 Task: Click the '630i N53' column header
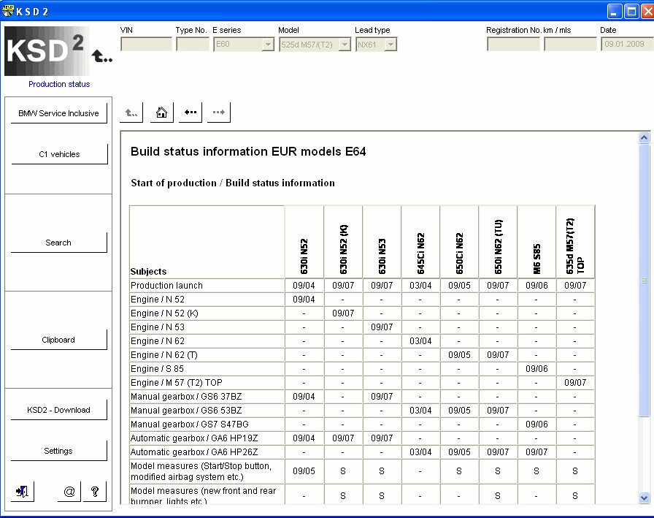[x=382, y=256]
